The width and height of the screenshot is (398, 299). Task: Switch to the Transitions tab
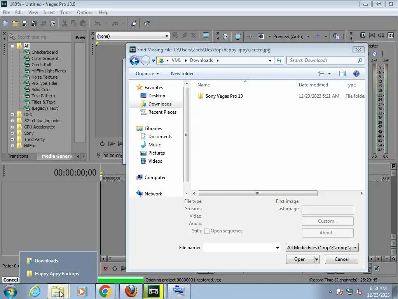click(x=18, y=156)
